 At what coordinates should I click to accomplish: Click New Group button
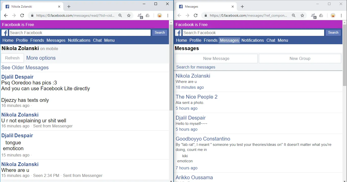[300, 58]
